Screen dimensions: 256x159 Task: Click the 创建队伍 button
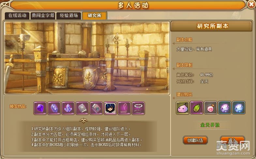pyautogui.click(x=195, y=140)
